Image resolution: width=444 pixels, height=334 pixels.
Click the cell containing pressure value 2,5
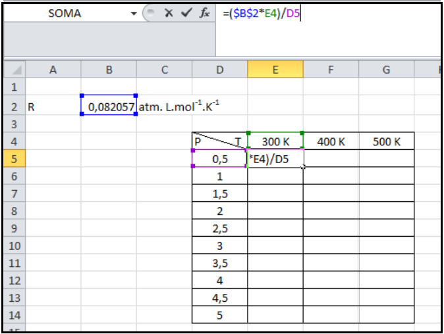coord(219,229)
